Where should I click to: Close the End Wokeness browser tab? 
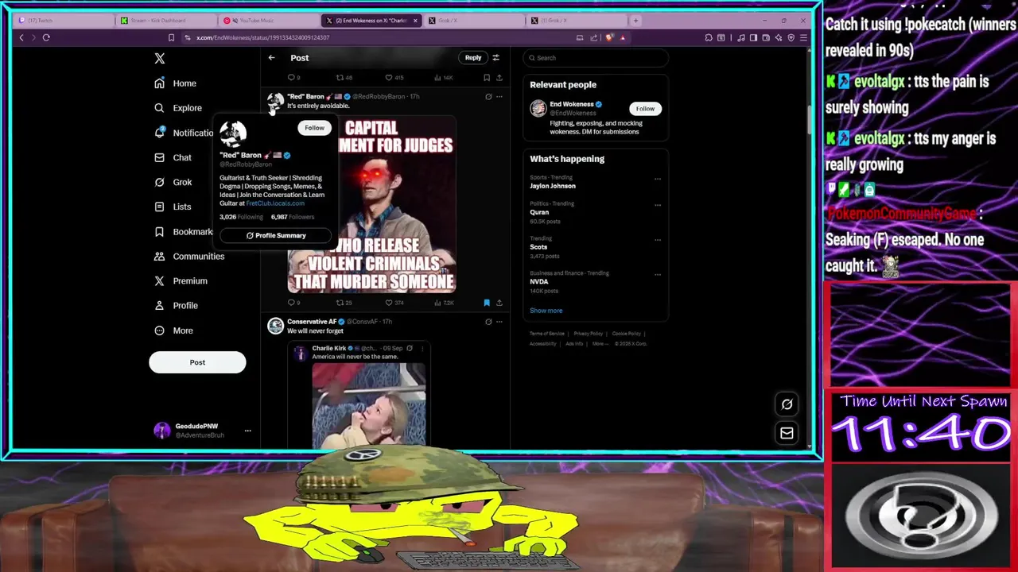[x=415, y=21]
